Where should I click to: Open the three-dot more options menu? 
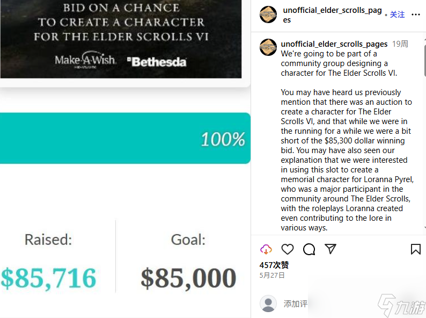tap(416, 15)
